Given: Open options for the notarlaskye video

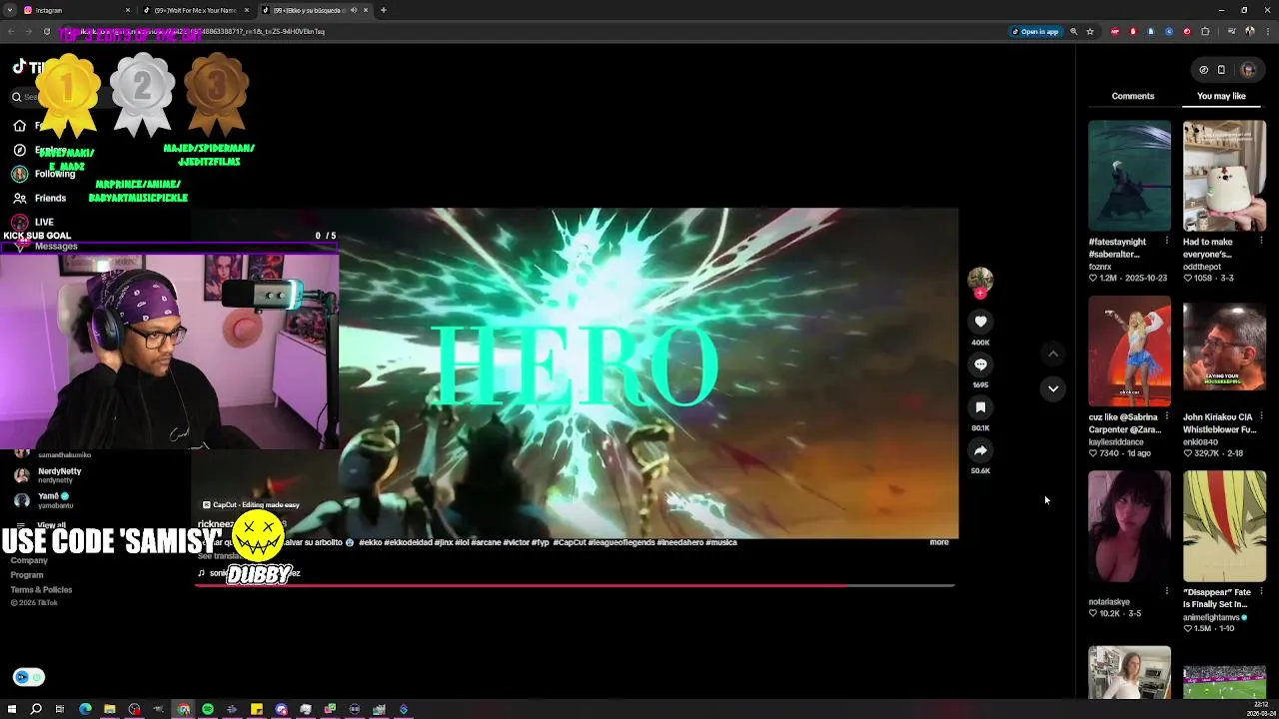Looking at the screenshot, I should tap(1166, 591).
